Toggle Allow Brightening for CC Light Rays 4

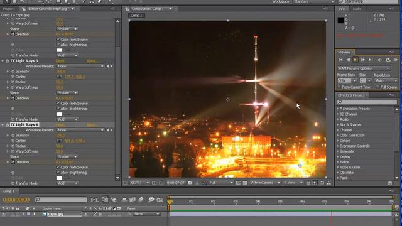pos(58,173)
